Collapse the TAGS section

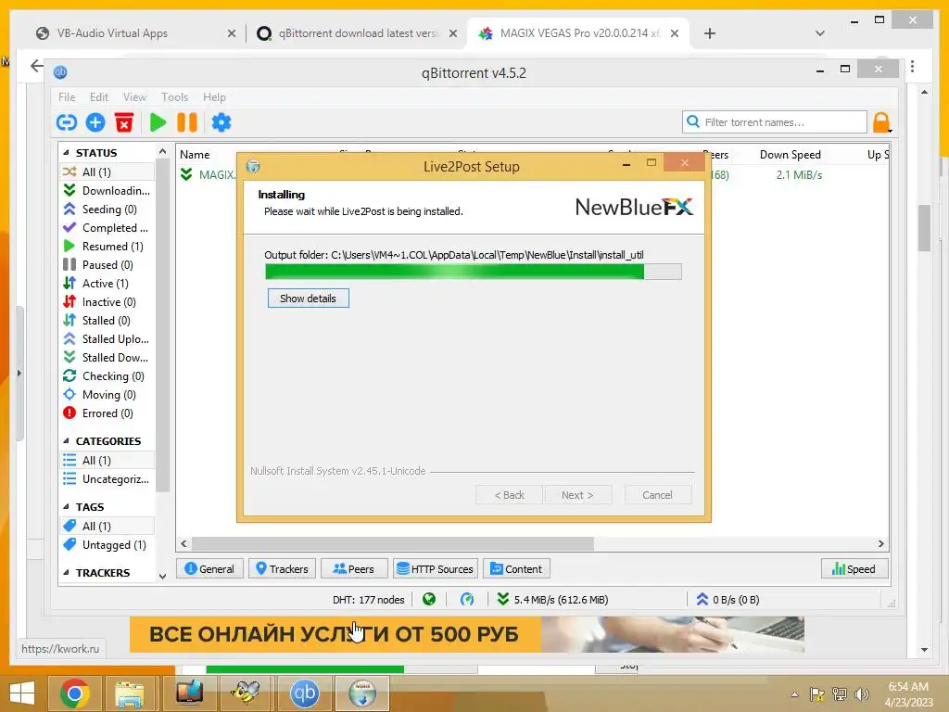(67, 507)
